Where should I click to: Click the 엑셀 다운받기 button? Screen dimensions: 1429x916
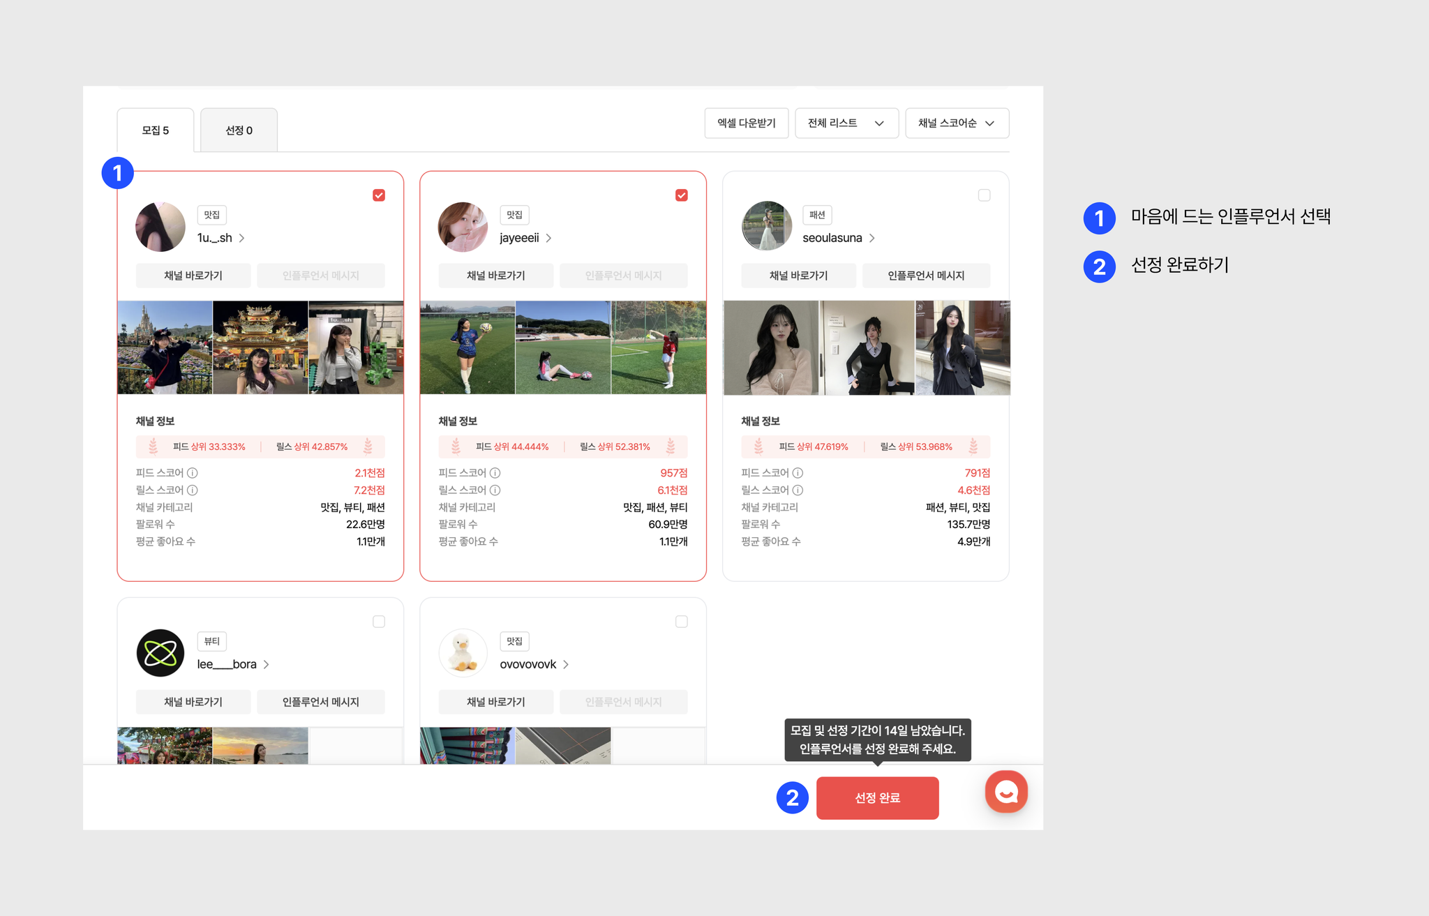click(747, 123)
